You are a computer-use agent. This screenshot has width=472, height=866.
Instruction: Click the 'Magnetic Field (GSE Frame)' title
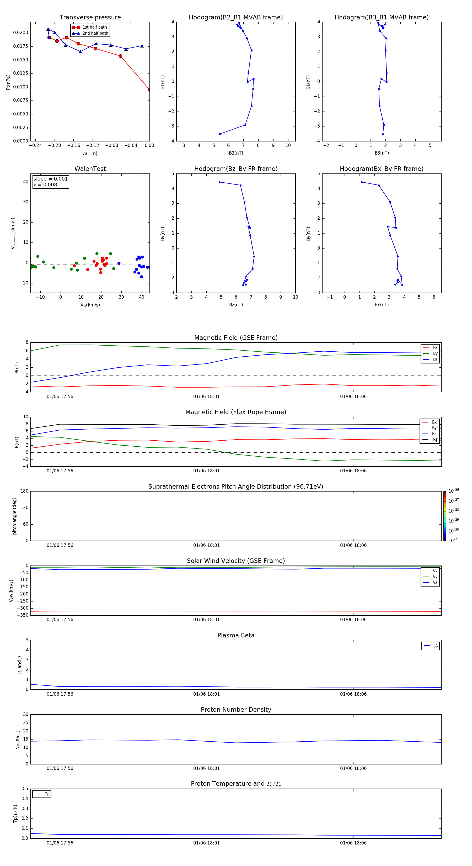pyautogui.click(x=236, y=338)
